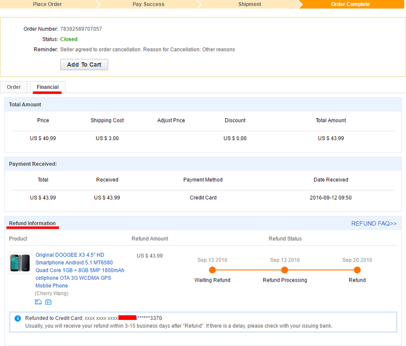Click the Sep.20 2016 date label
The image size is (406, 346).
point(357,260)
